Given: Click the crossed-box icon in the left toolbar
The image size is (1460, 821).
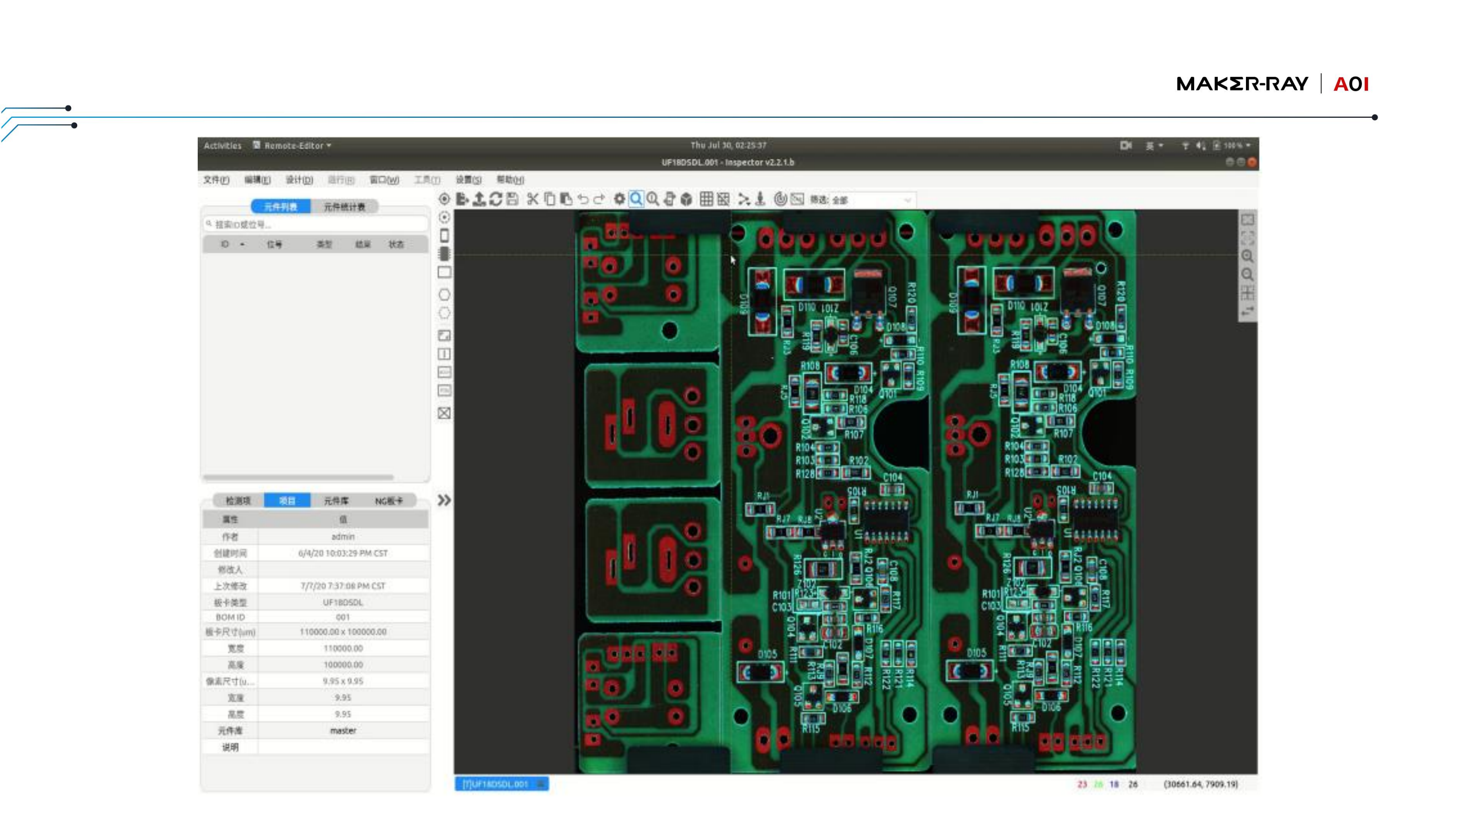Looking at the screenshot, I should point(444,413).
